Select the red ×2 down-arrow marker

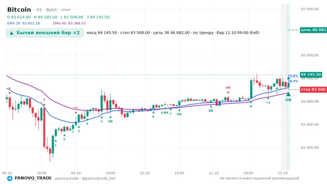tap(76, 113)
